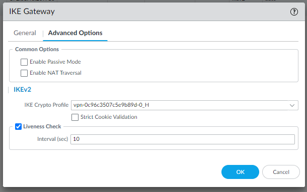Confirm with the OK button
This screenshot has width=307, height=192.
pyautogui.click(x=240, y=172)
